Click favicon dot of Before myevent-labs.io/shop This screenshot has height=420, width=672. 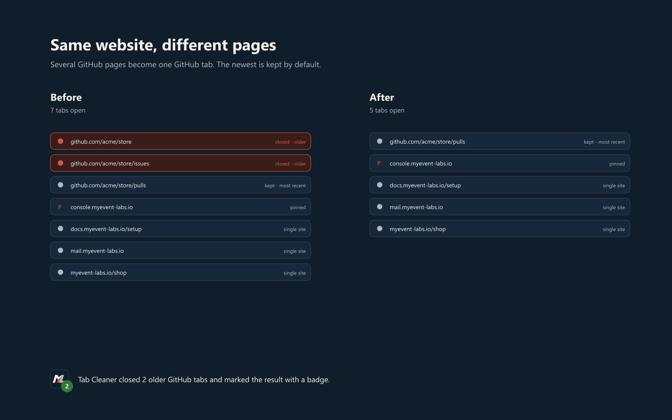point(60,272)
